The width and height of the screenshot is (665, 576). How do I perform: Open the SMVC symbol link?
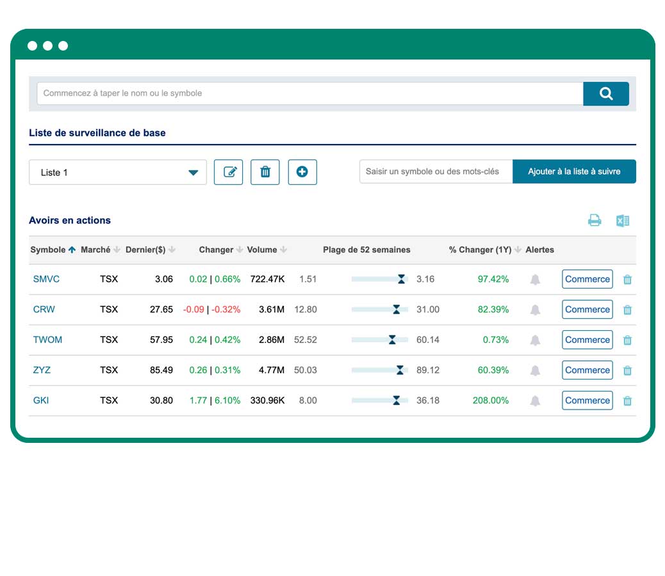pyautogui.click(x=45, y=279)
